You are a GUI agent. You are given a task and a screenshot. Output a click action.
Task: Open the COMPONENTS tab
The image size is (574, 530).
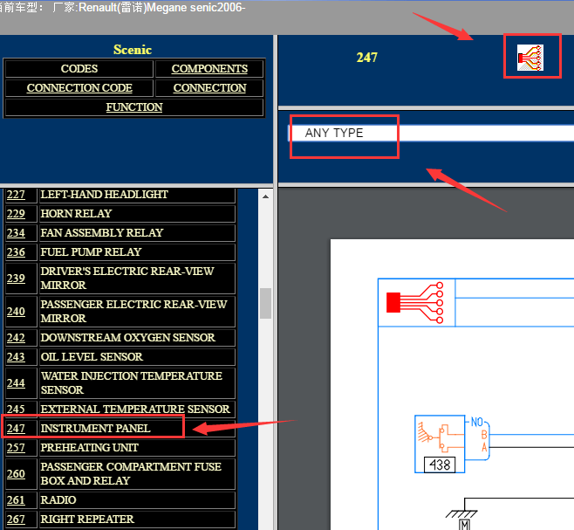(209, 69)
